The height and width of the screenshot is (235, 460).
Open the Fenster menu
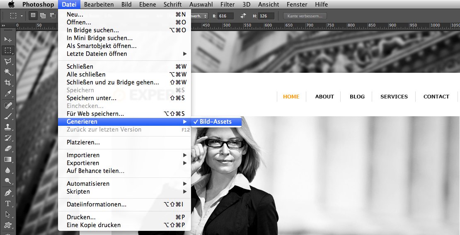pos(297,5)
